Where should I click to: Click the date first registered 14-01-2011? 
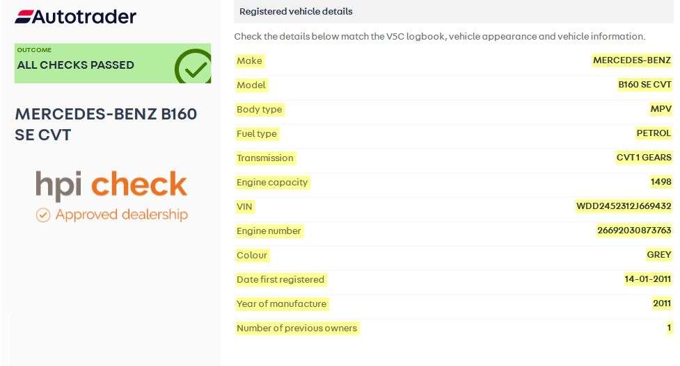(647, 279)
